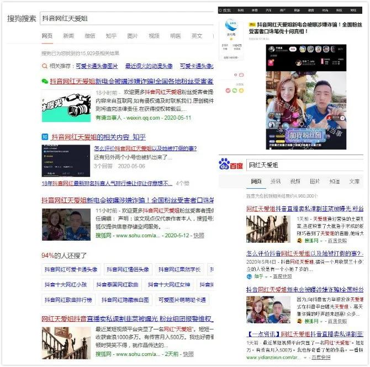
Task: Open Baidu Zhihu result 怎么评价抖音网红天爱姐
Action: click(x=305, y=253)
